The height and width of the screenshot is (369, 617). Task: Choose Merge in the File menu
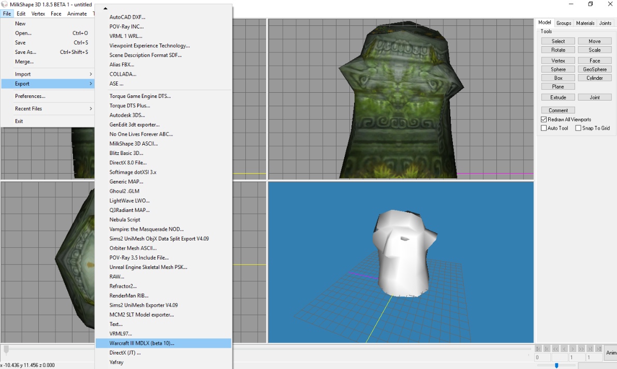click(48, 62)
